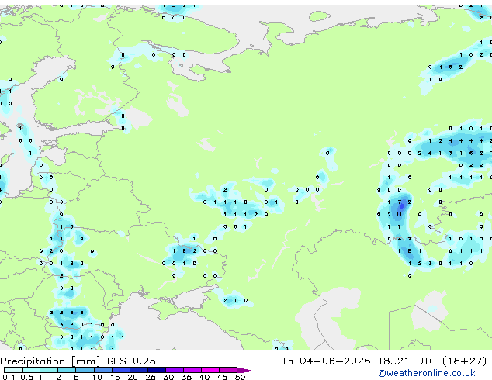Pick the 45–50 mm legend swatch

(x=228, y=370)
